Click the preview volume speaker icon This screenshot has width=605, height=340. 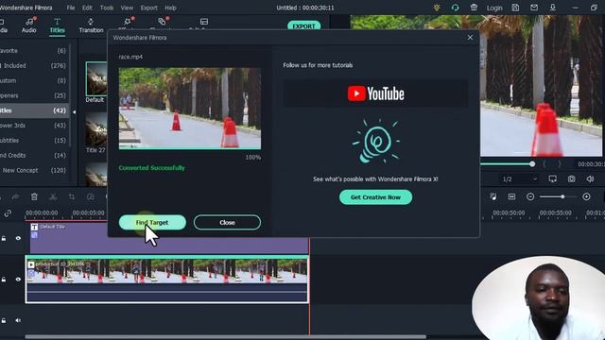[590, 178]
